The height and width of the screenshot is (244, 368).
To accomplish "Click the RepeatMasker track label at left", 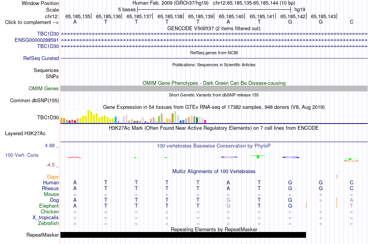I will click(x=43, y=235).
